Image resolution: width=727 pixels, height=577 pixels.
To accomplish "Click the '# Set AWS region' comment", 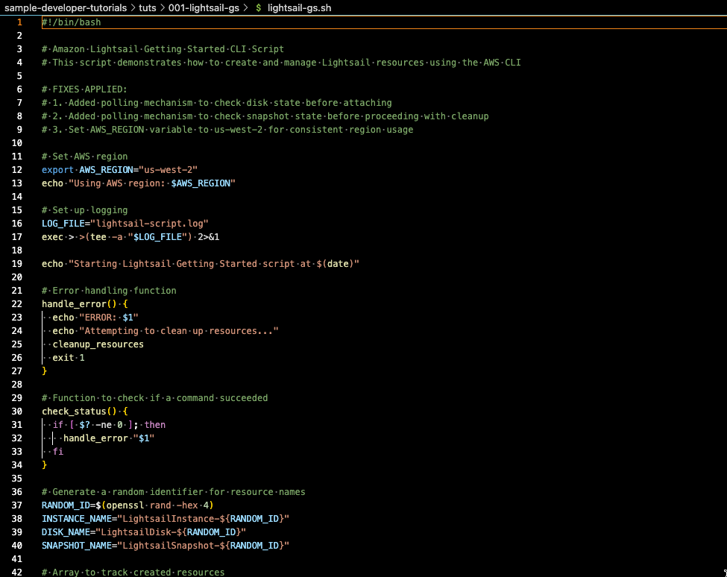I will [x=84, y=157].
